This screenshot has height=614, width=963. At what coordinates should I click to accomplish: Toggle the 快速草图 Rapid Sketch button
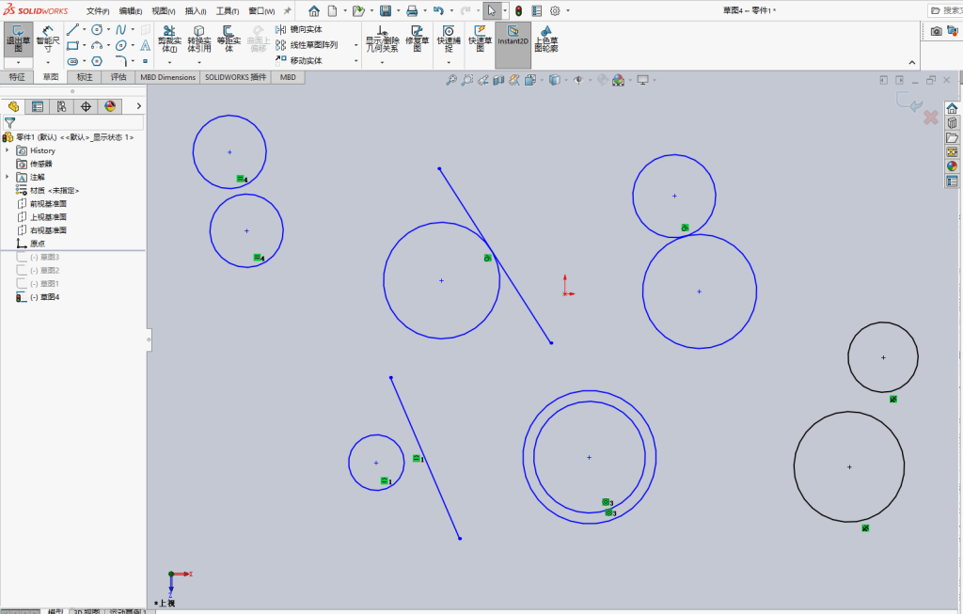click(x=481, y=39)
